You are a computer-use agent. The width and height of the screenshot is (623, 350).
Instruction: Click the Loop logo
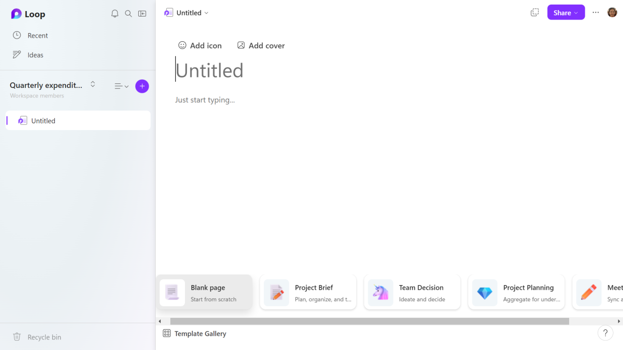pos(28,14)
